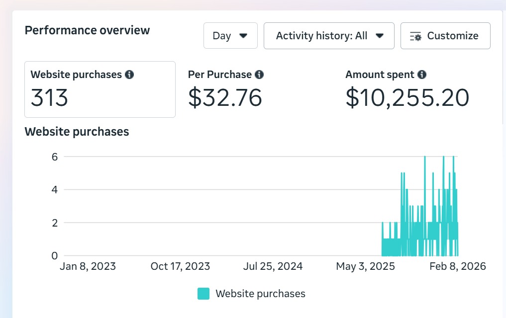Click the caret arrow beside Activity history: All

380,36
